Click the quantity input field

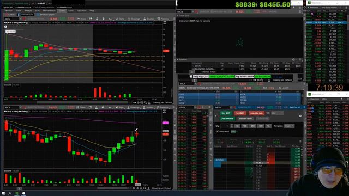coord(225,126)
